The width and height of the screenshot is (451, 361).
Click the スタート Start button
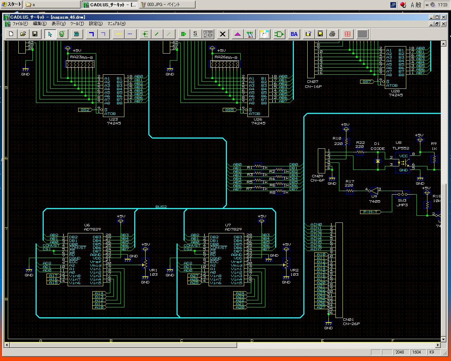click(x=12, y=4)
